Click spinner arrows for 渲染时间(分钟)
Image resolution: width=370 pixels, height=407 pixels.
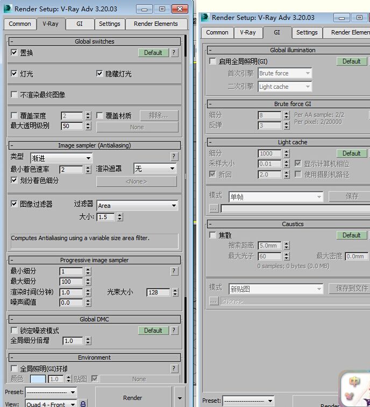pos(88,292)
